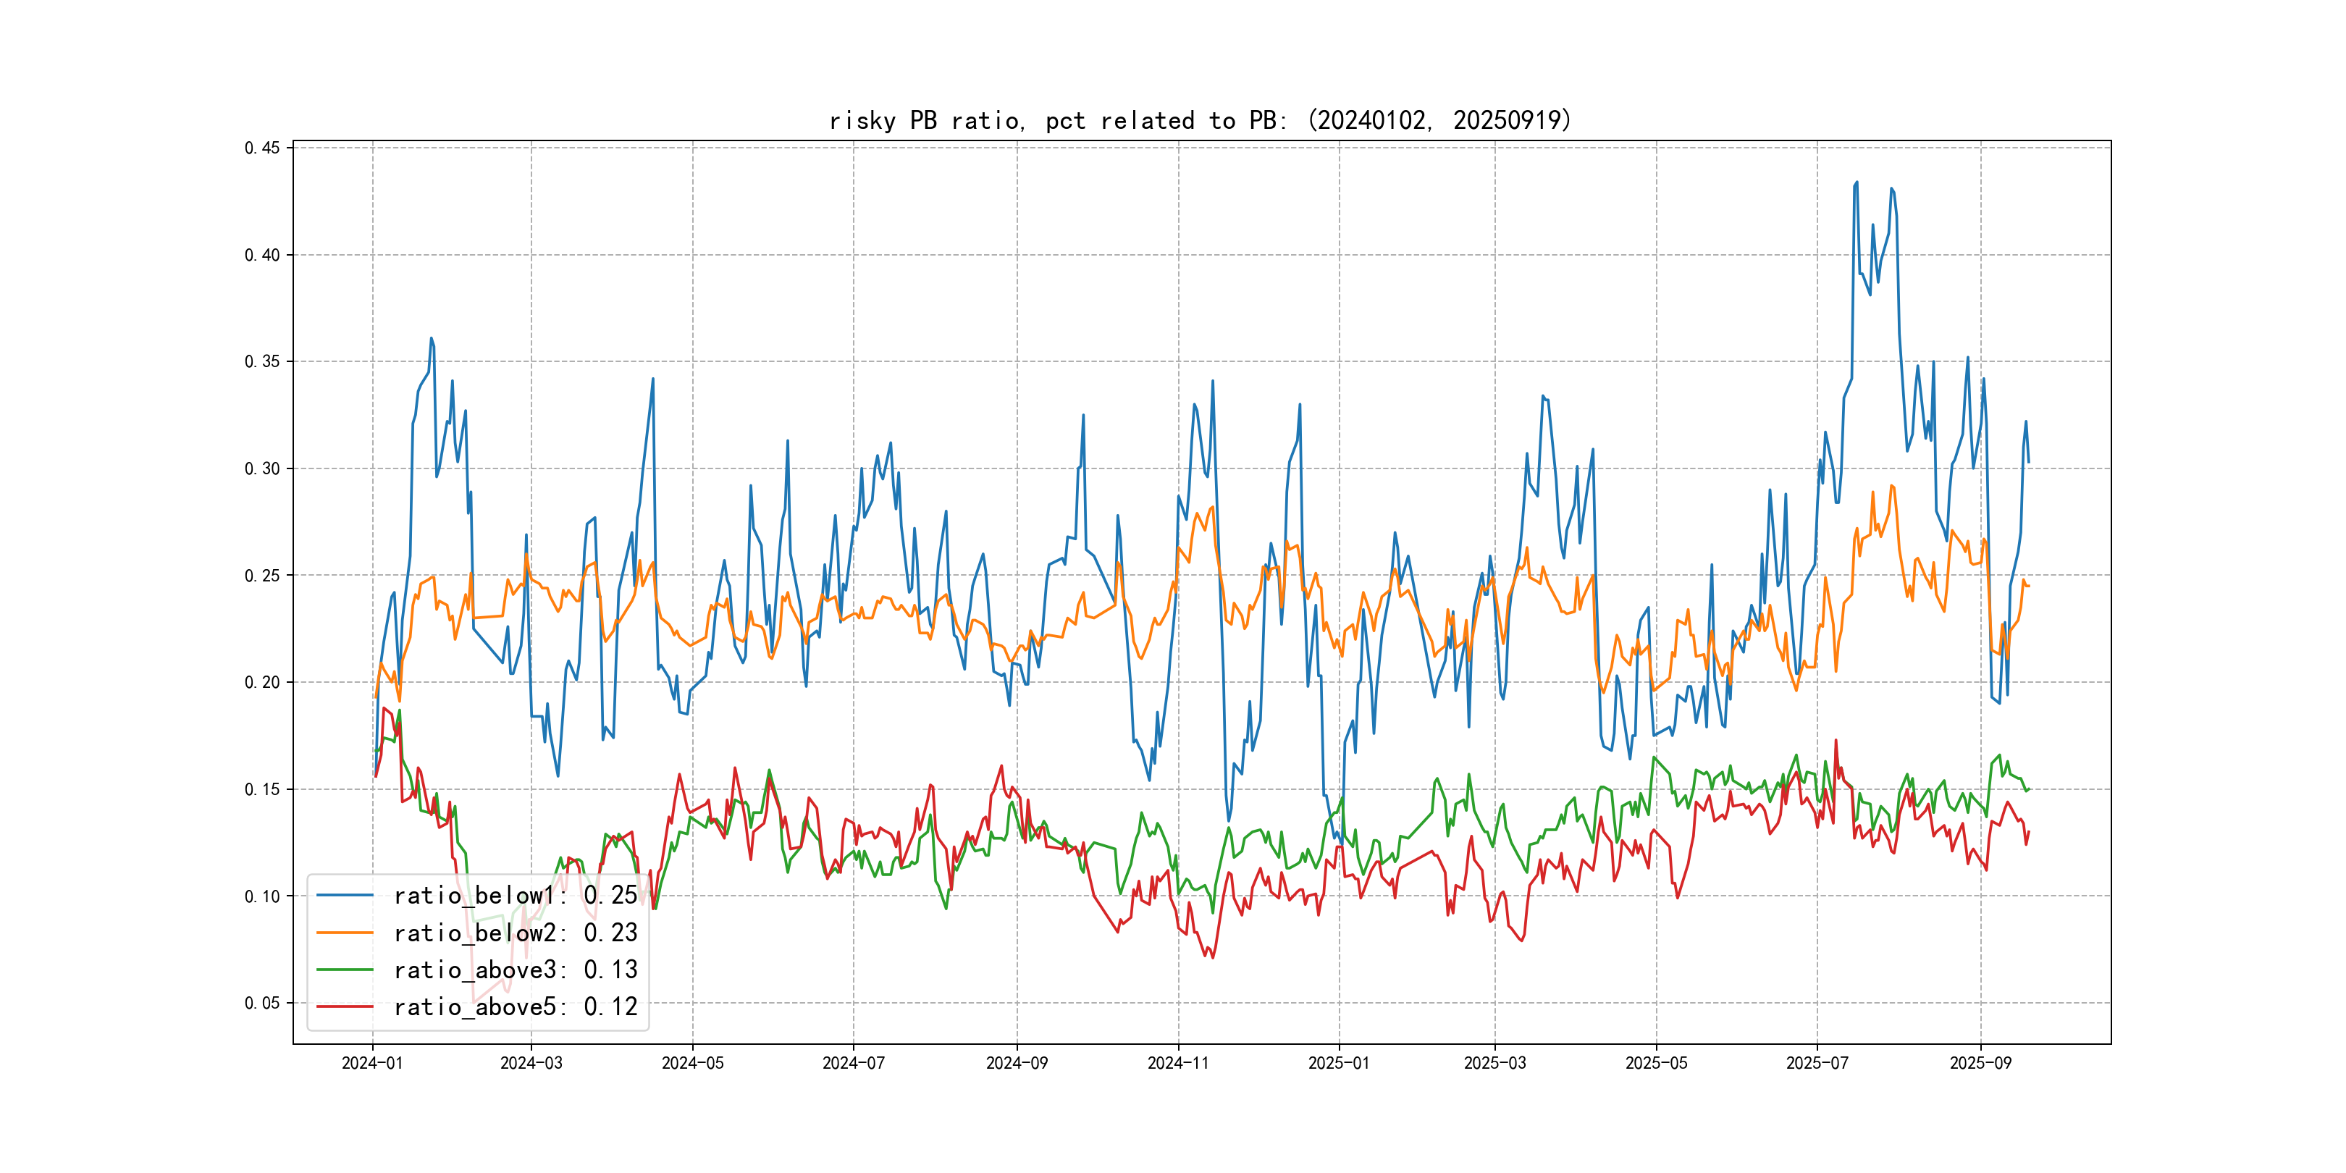The image size is (2346, 1173).
Task: Click the 0.05 y-axis tick label
Action: [x=262, y=1003]
